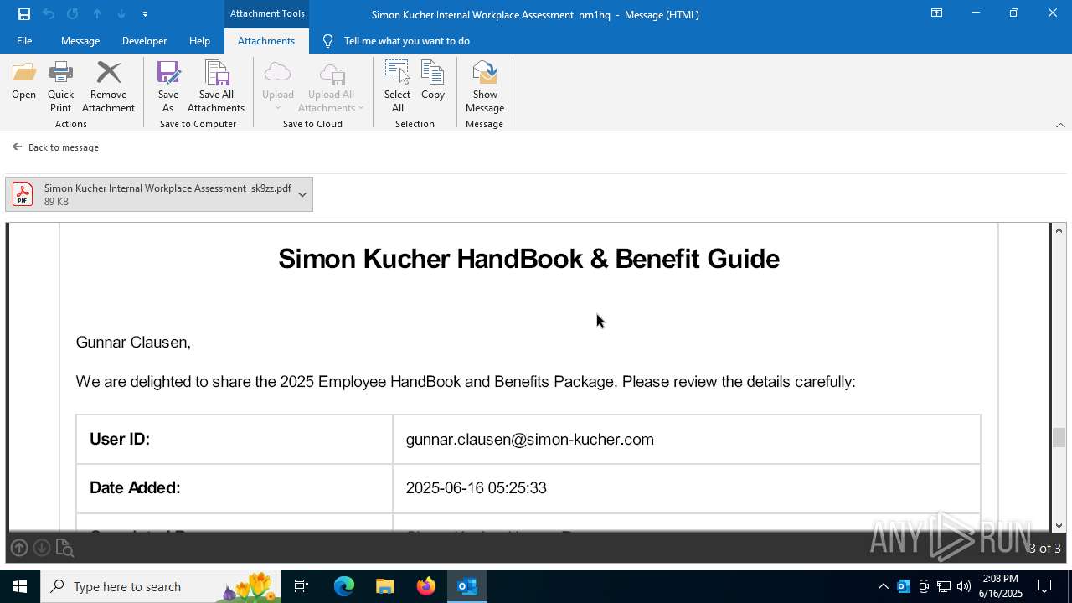Image resolution: width=1072 pixels, height=603 pixels.
Task: Click the next page arrow in preview toolbar
Action: click(41, 548)
